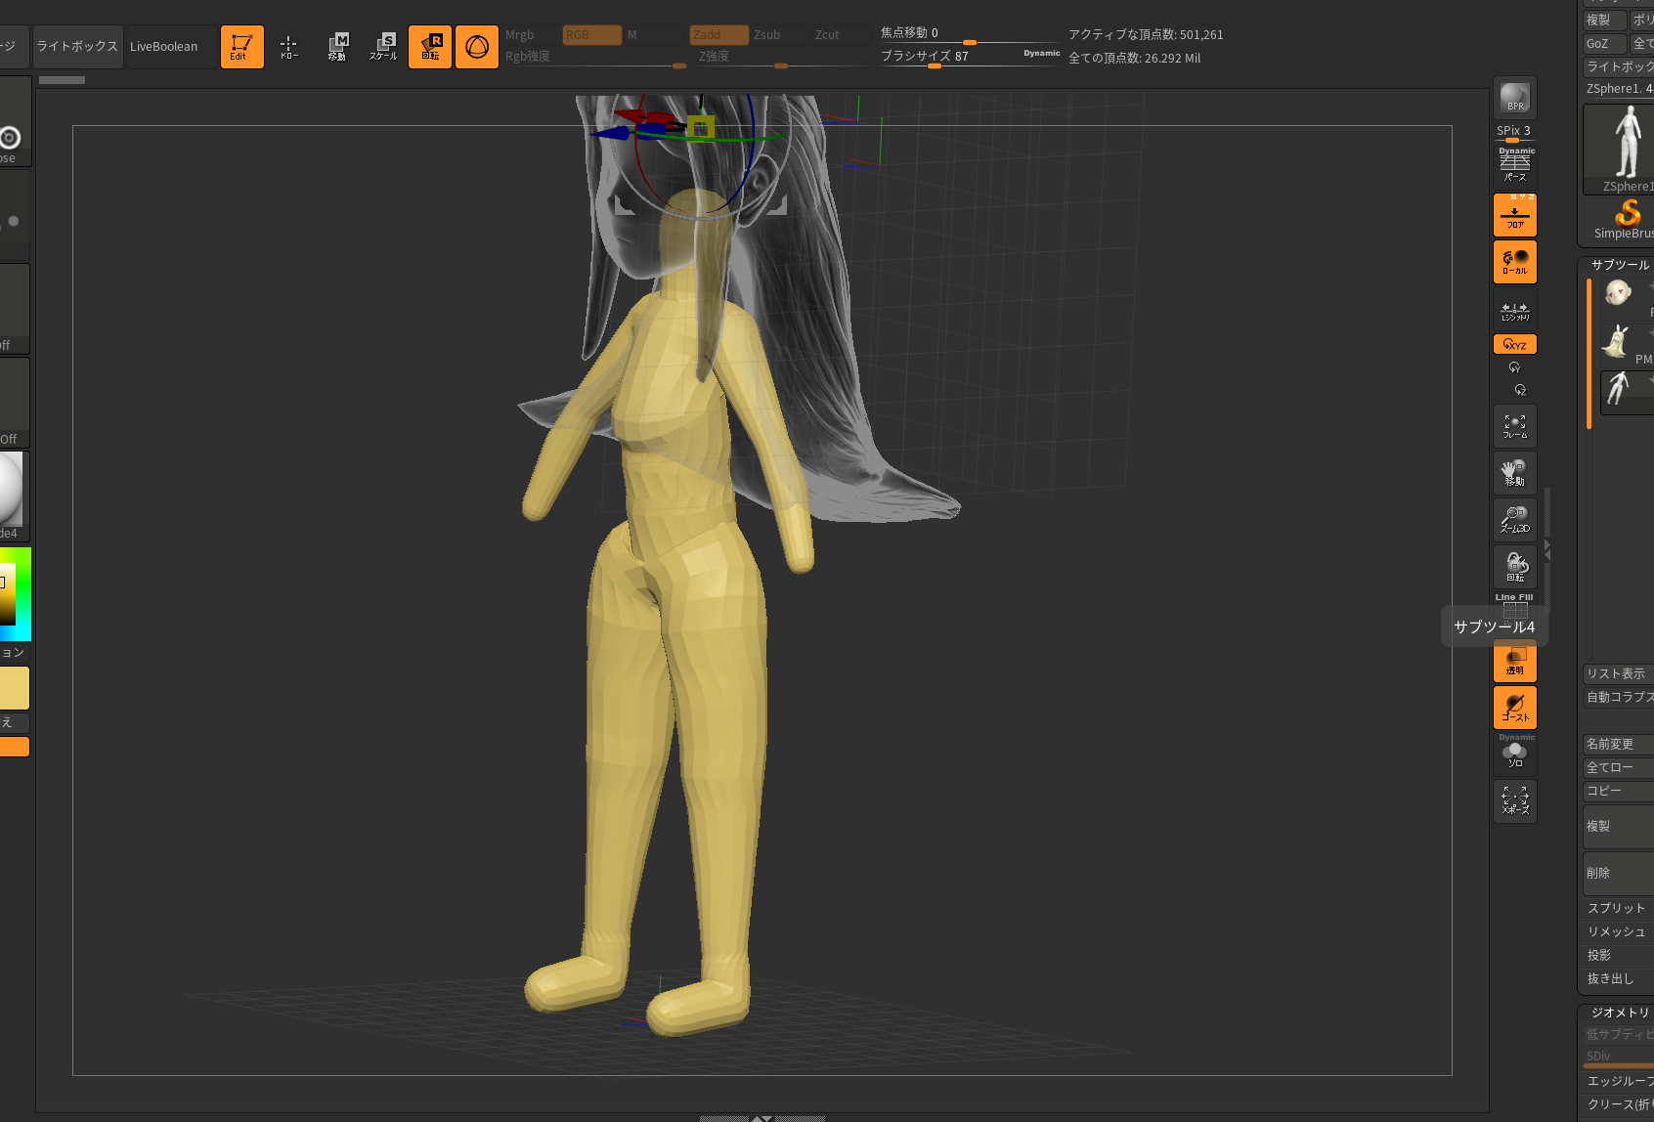The width and height of the screenshot is (1654, 1122).
Task: Click the Frame (フレーム) view button
Action: 1515,426
